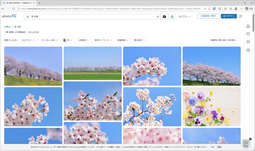Click the 会員登録(無料) button
Image resolution: width=255 pixels, height=151 pixels.
(x=208, y=16)
